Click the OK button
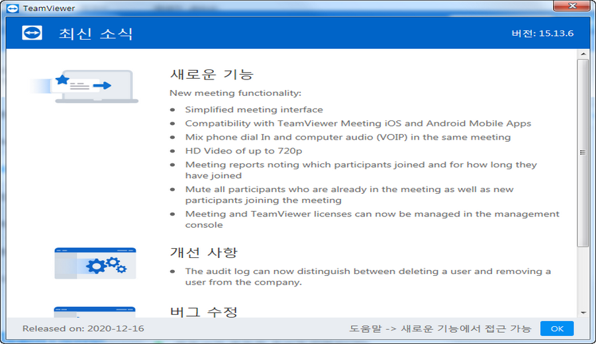Image resolution: width=596 pixels, height=344 pixels. click(x=557, y=328)
